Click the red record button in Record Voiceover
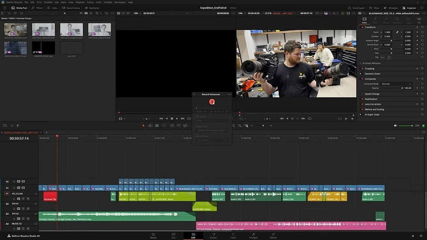The image size is (427, 240). coord(212,101)
